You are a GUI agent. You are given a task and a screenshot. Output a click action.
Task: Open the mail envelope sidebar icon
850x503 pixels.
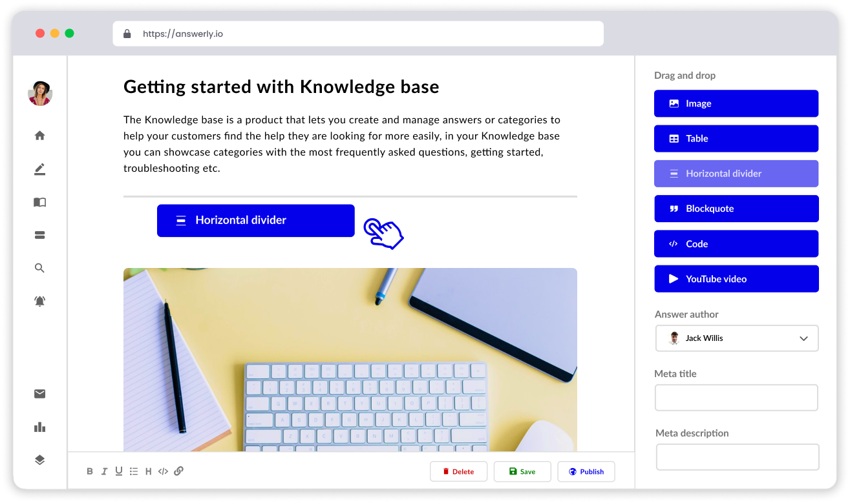(x=40, y=394)
